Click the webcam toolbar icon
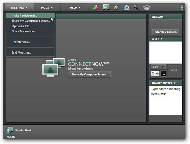Screen dimensions: 190x144 pos(126,7)
